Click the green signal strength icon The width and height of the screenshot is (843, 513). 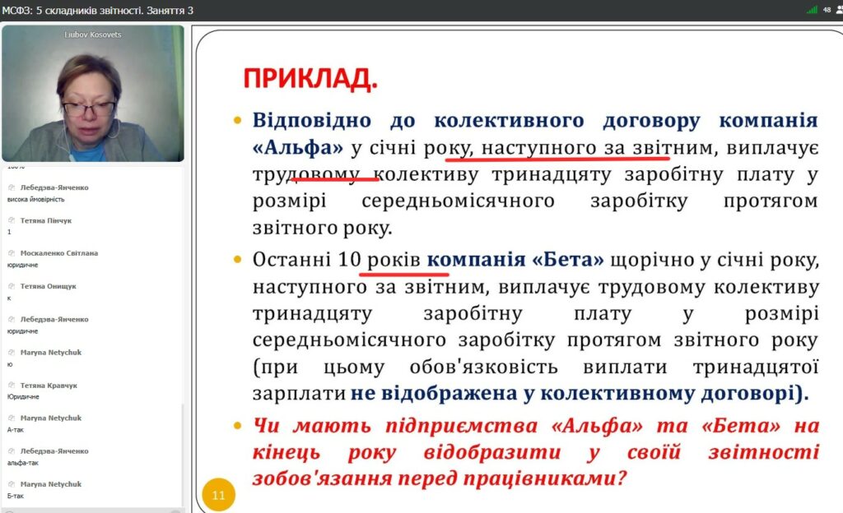pyautogui.click(x=812, y=10)
